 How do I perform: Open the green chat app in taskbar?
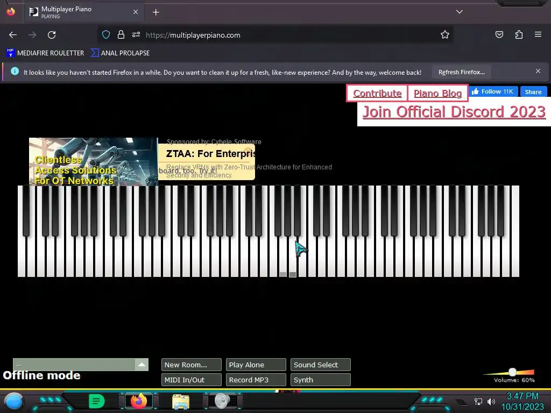97,401
